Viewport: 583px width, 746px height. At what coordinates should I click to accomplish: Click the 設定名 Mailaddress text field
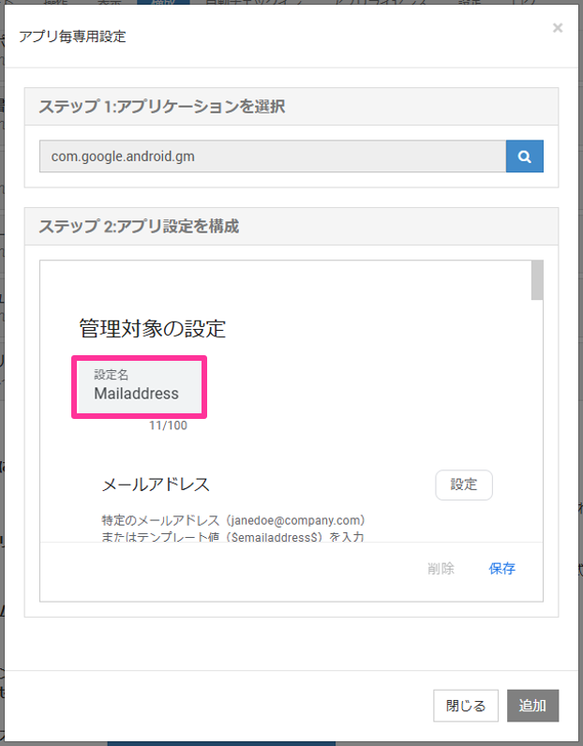click(x=139, y=395)
